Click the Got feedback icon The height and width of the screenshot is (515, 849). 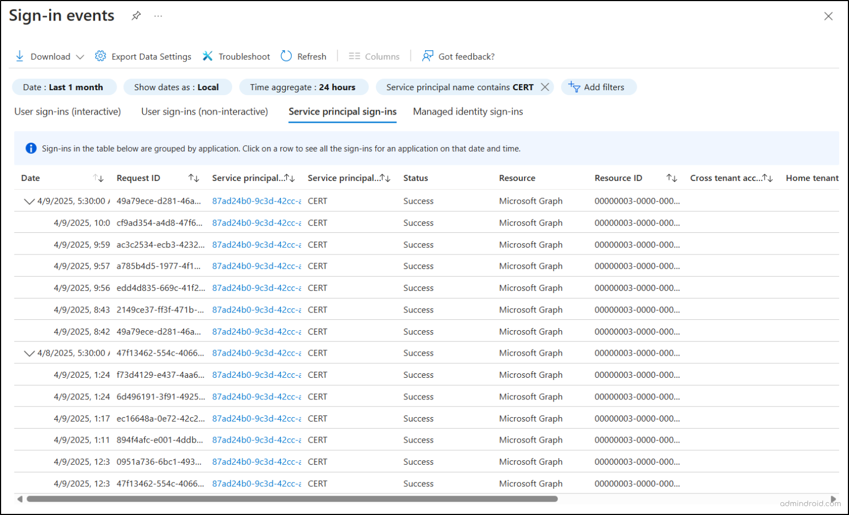[x=427, y=56]
